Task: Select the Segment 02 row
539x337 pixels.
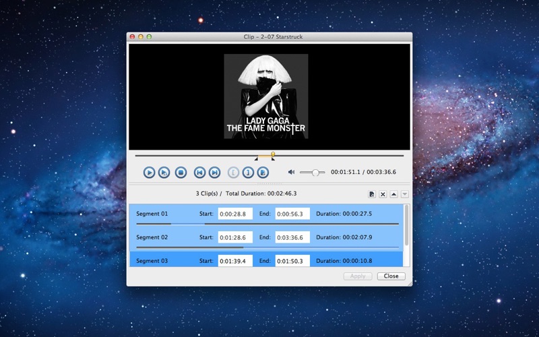Action: [x=266, y=239]
